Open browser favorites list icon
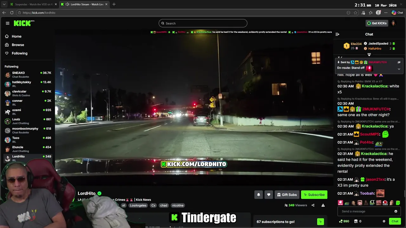 click(x=370, y=13)
